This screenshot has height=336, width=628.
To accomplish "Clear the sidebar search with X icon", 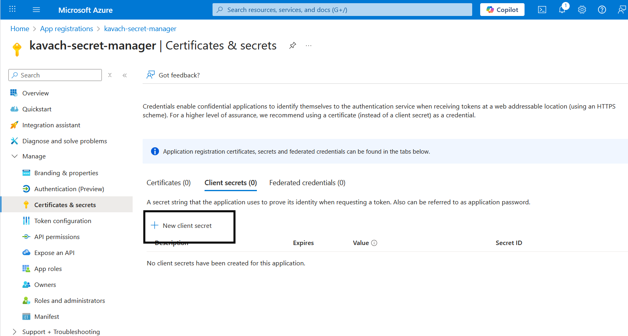I will click(x=110, y=75).
